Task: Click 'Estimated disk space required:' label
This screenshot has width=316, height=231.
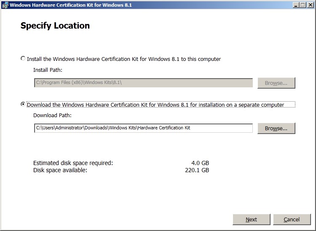Action: (x=73, y=163)
